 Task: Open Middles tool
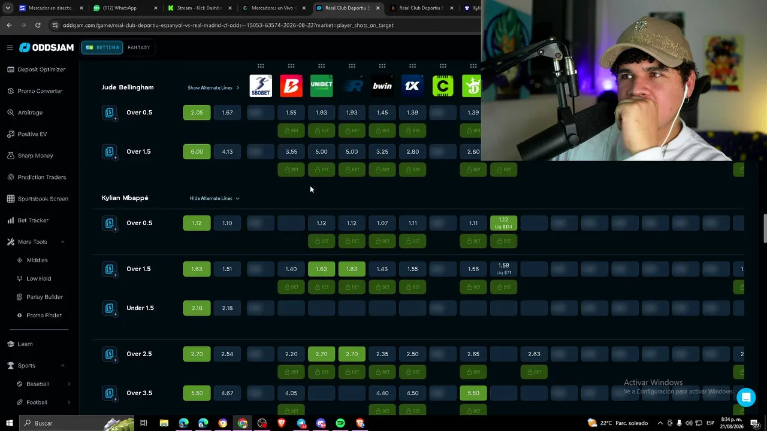coord(32,260)
